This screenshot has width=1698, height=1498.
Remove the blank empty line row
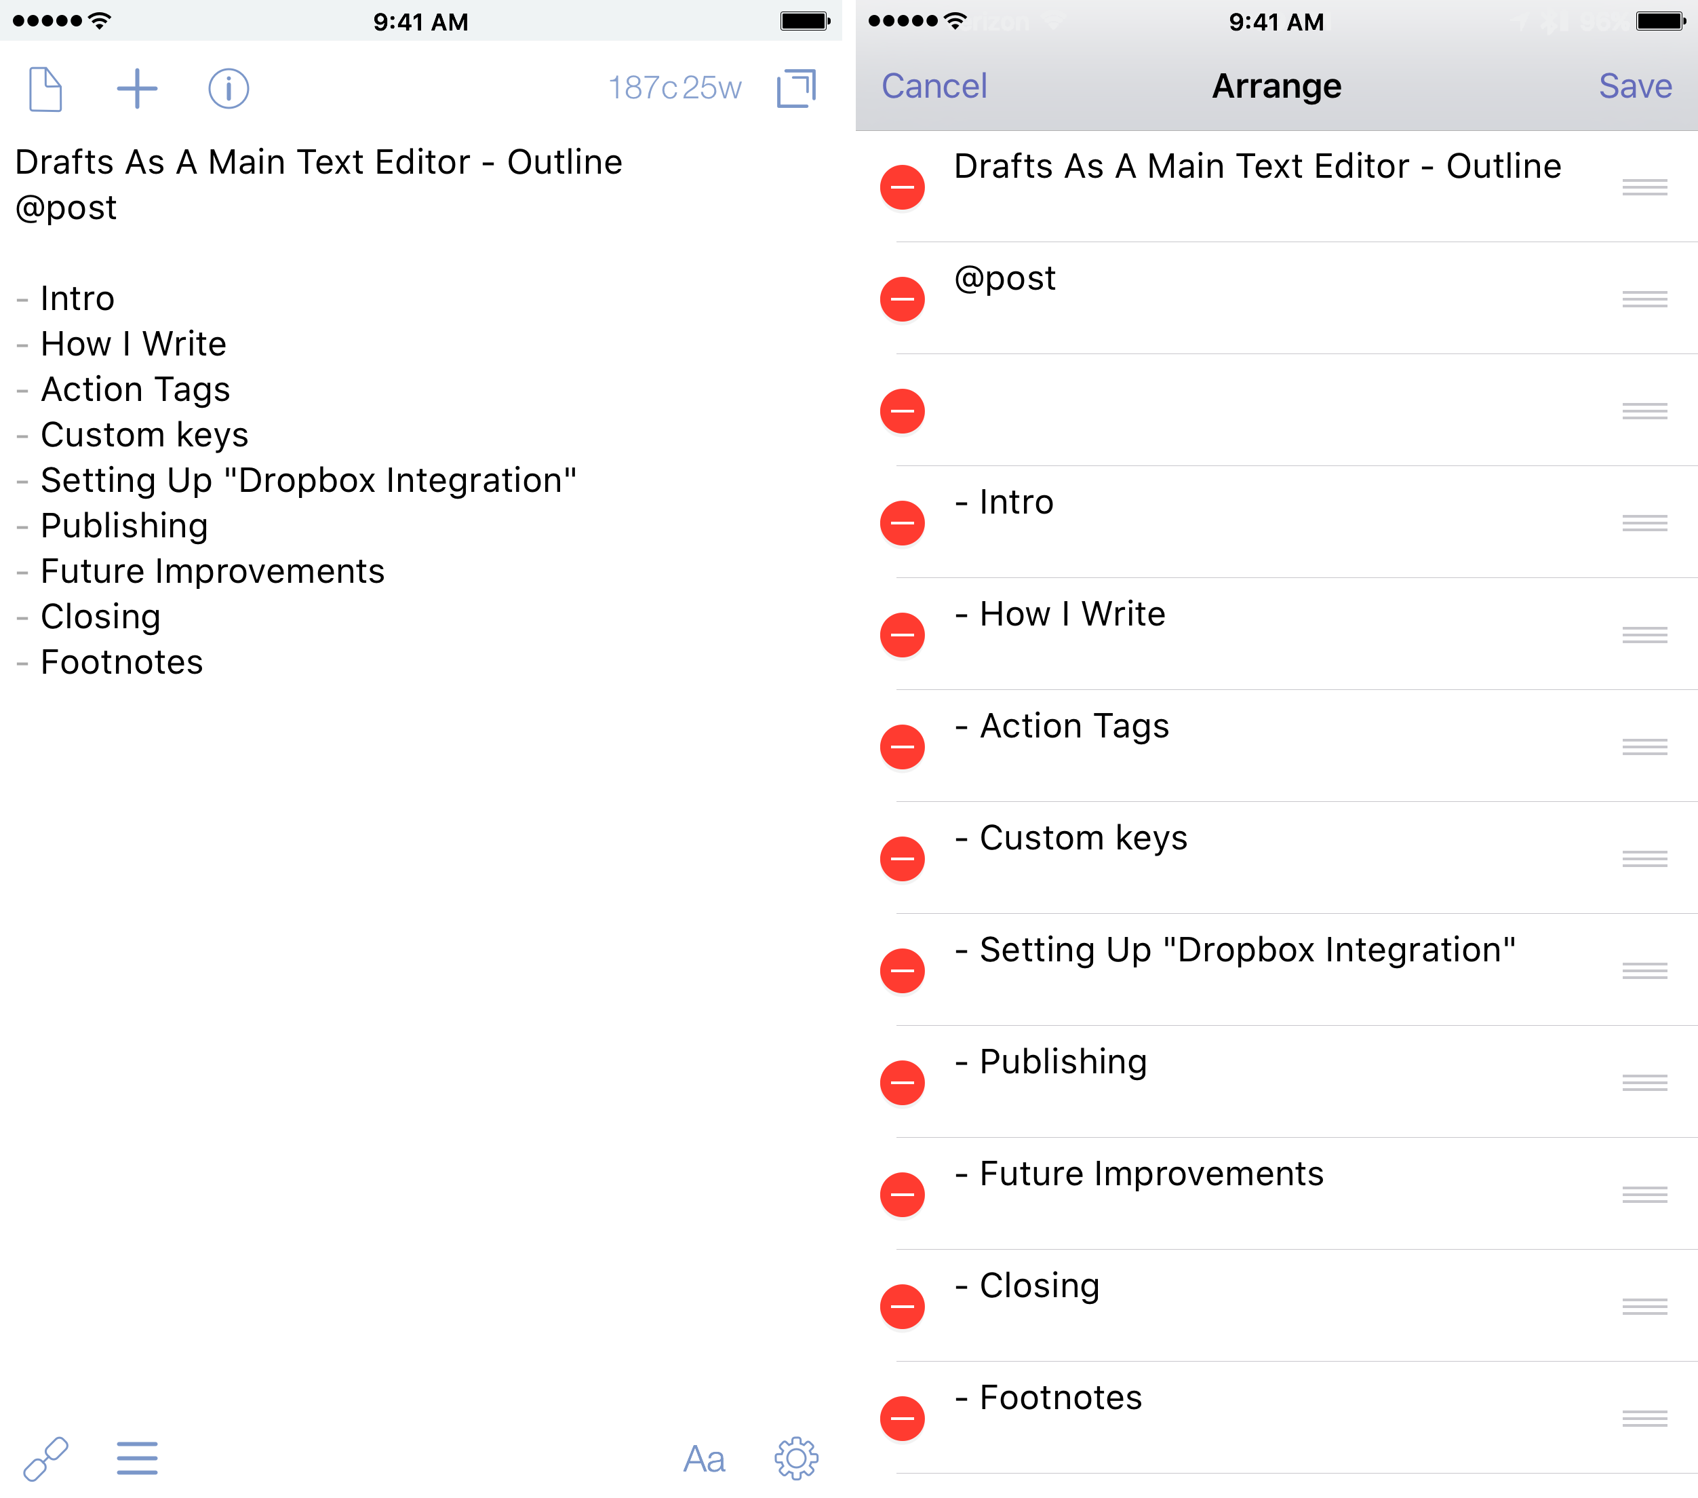click(902, 410)
